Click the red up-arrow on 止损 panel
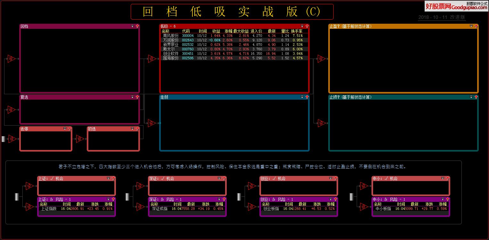This screenshot has height=240, width=489. coord(476,97)
